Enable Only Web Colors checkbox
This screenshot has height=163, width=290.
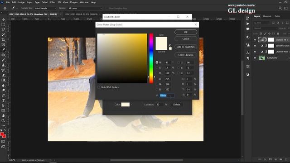point(99,87)
